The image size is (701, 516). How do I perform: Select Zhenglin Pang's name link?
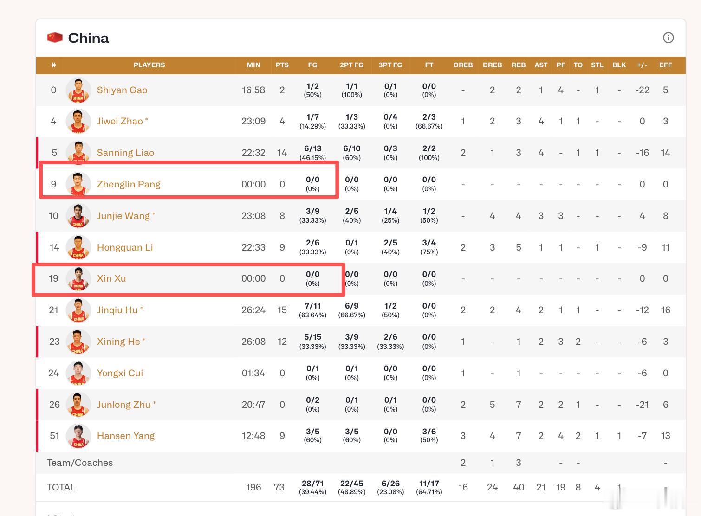(x=129, y=184)
